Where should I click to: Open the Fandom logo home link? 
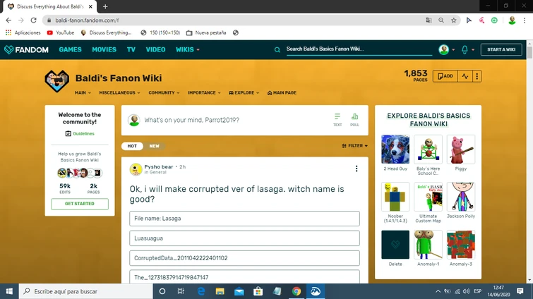[26, 49]
